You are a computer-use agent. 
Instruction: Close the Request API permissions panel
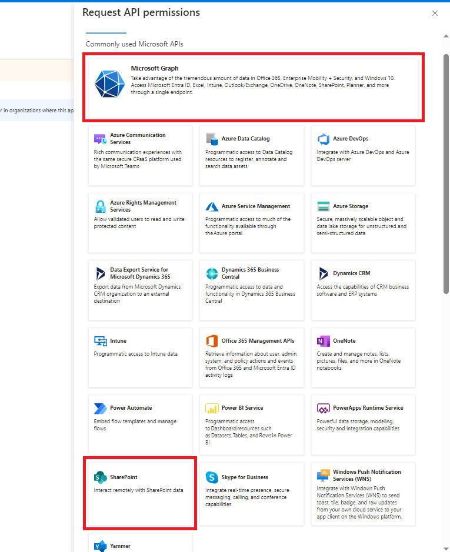tap(435, 14)
